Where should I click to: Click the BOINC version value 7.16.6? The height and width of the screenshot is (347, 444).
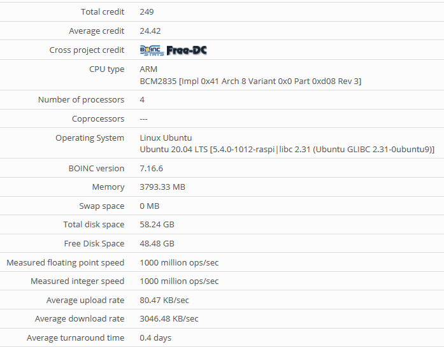click(151, 169)
